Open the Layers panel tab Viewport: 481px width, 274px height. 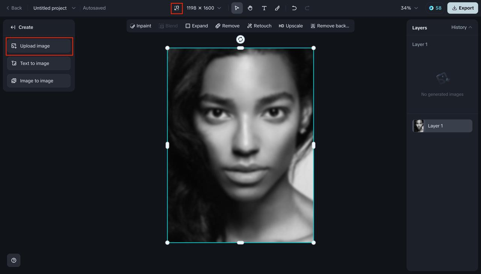419,27
